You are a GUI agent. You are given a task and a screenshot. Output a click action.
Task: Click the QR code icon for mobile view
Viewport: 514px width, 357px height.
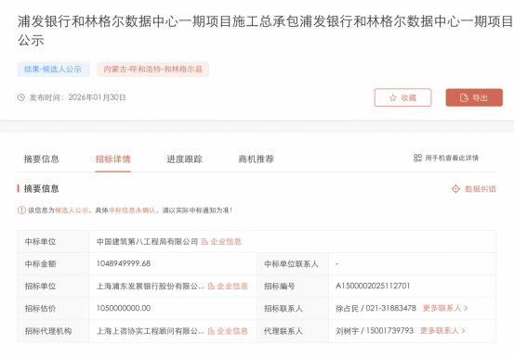click(x=417, y=158)
